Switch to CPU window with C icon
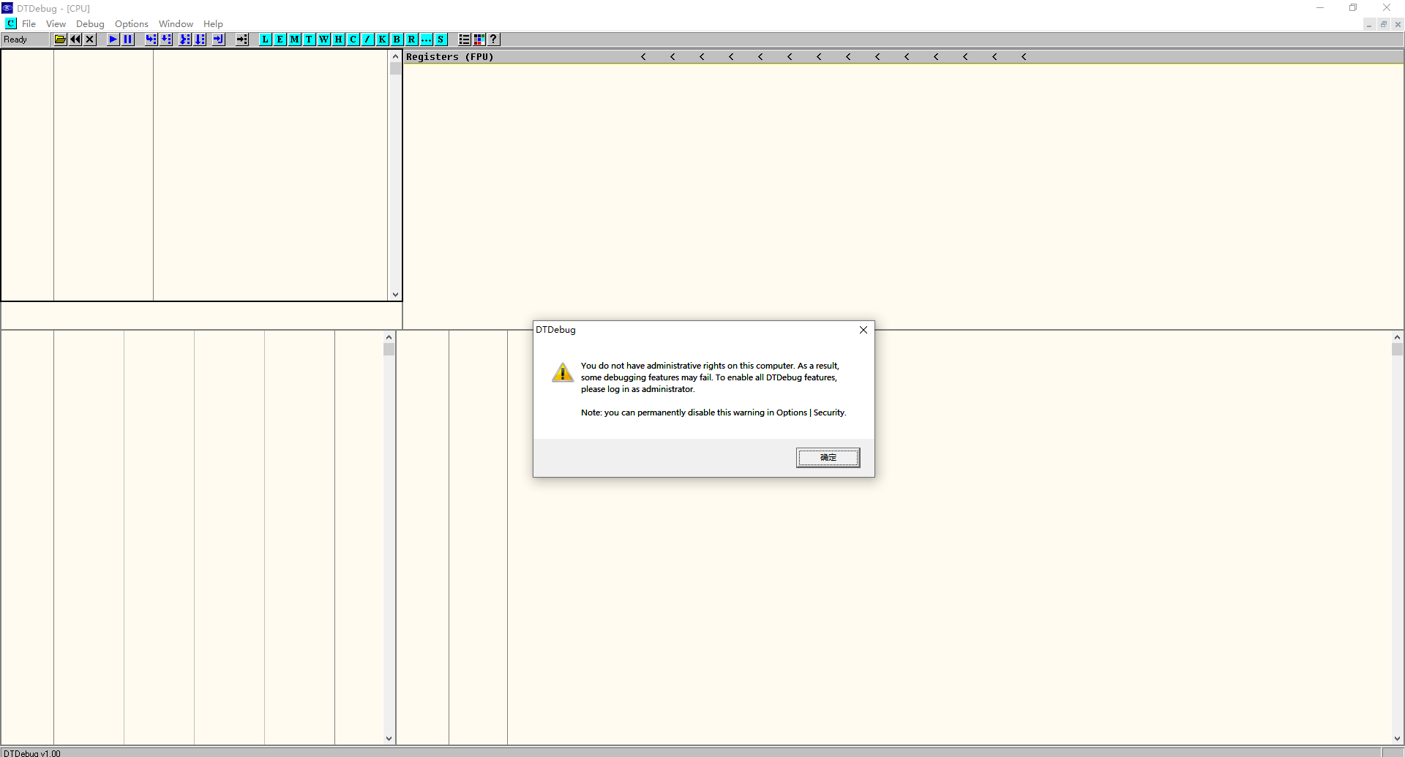The width and height of the screenshot is (1405, 757). (353, 39)
